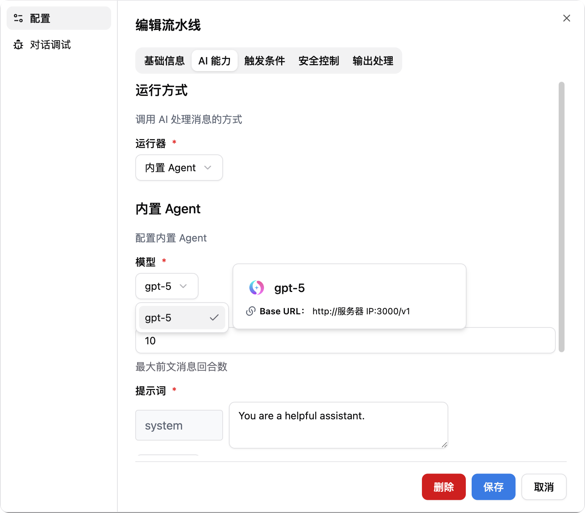Click the vertical scrollbar of the form

(x=561, y=217)
